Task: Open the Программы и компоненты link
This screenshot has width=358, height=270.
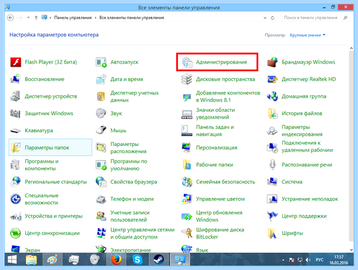Action: pos(42,165)
